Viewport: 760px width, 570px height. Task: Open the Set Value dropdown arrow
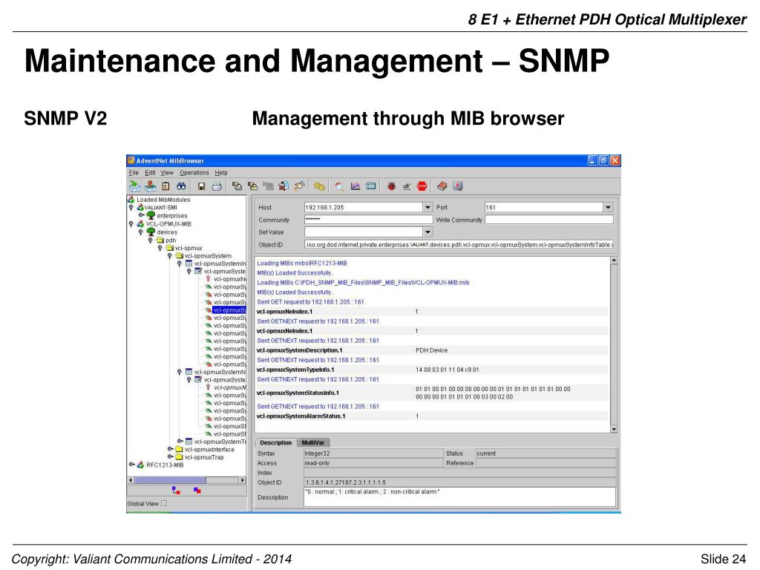tap(427, 232)
